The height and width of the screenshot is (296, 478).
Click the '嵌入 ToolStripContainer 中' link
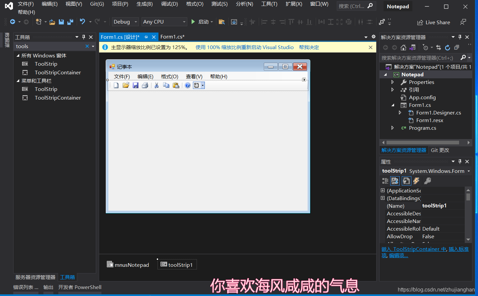tap(414, 249)
